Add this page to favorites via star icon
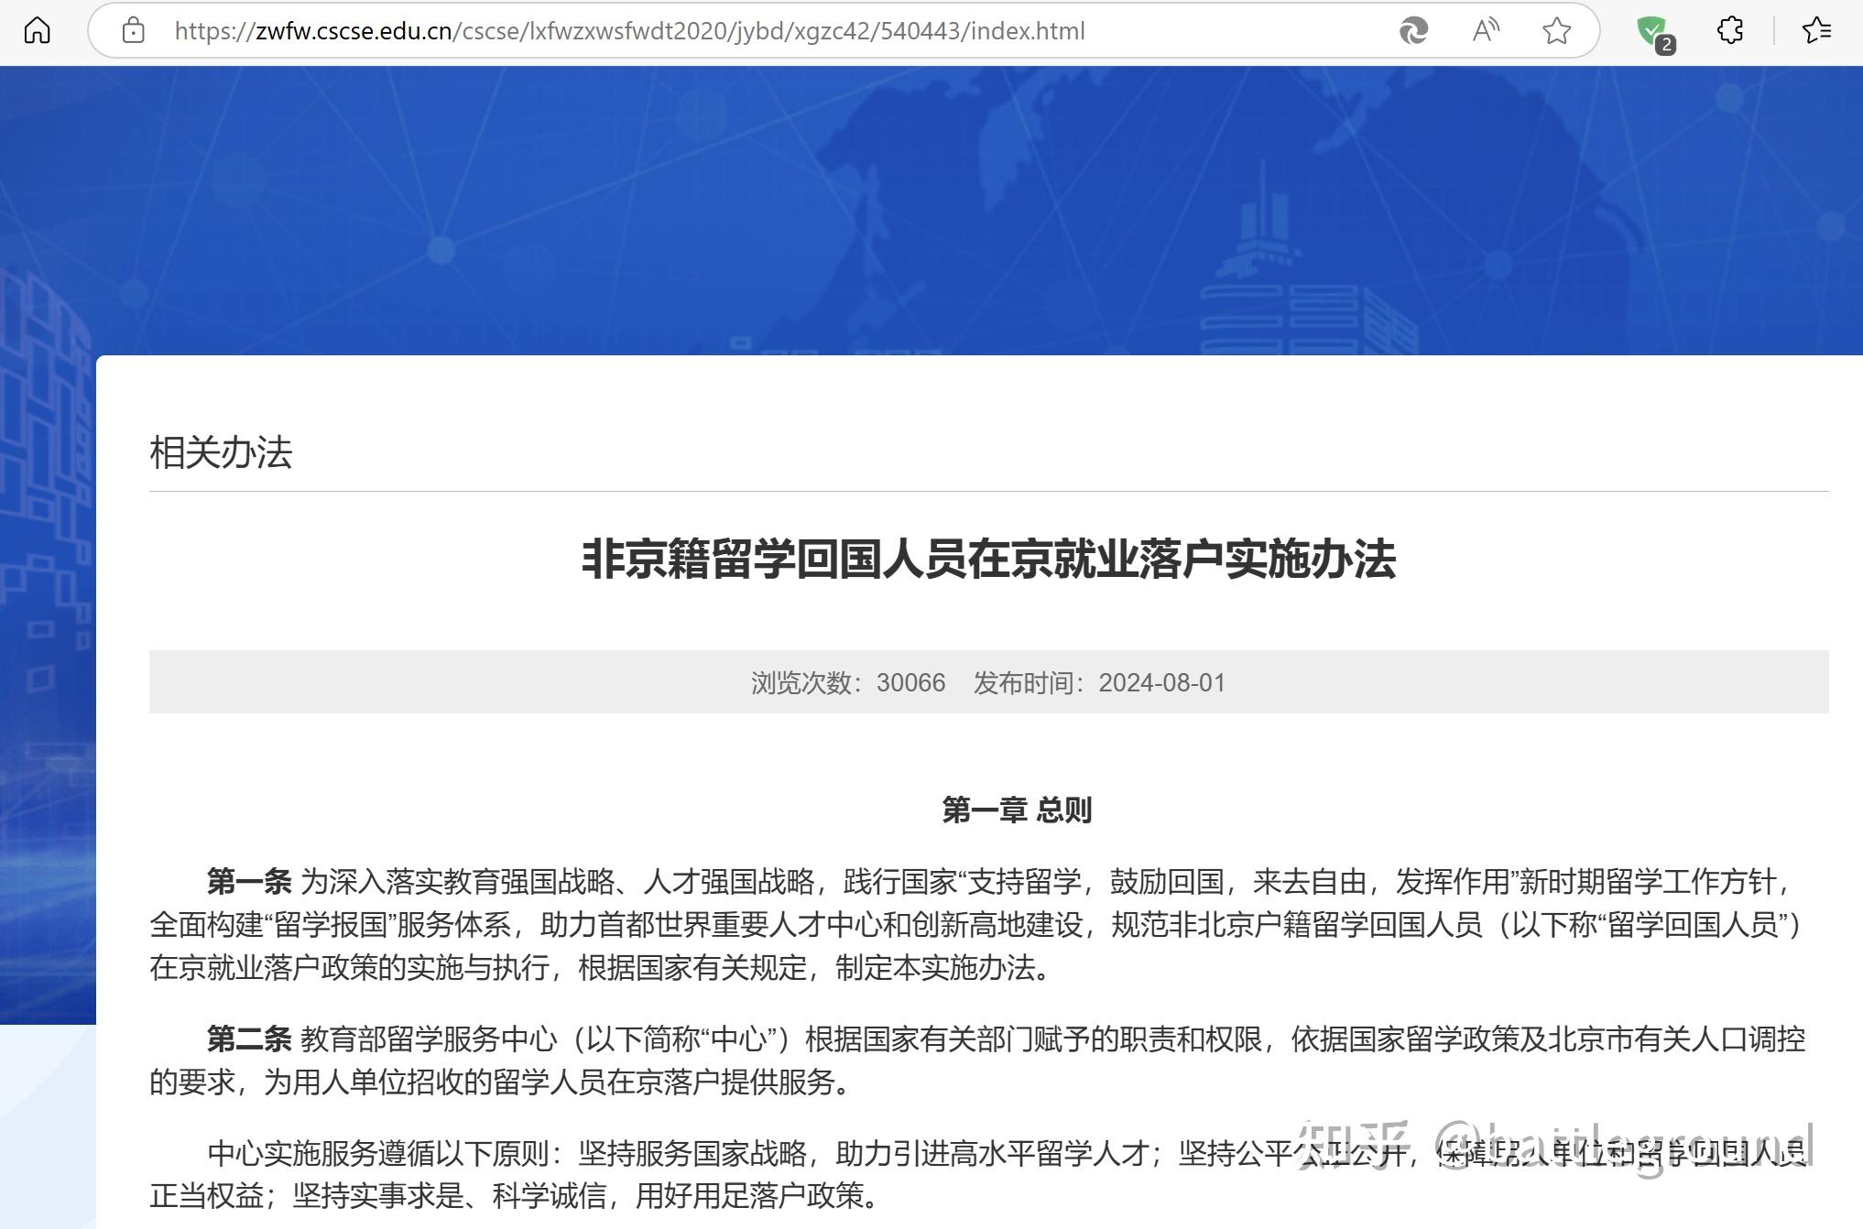Image resolution: width=1863 pixels, height=1229 pixels. [x=1555, y=30]
